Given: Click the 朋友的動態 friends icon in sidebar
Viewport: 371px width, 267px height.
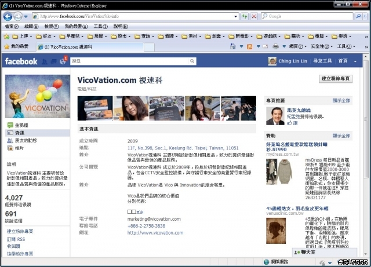Looking at the screenshot, I should (x=10, y=141).
